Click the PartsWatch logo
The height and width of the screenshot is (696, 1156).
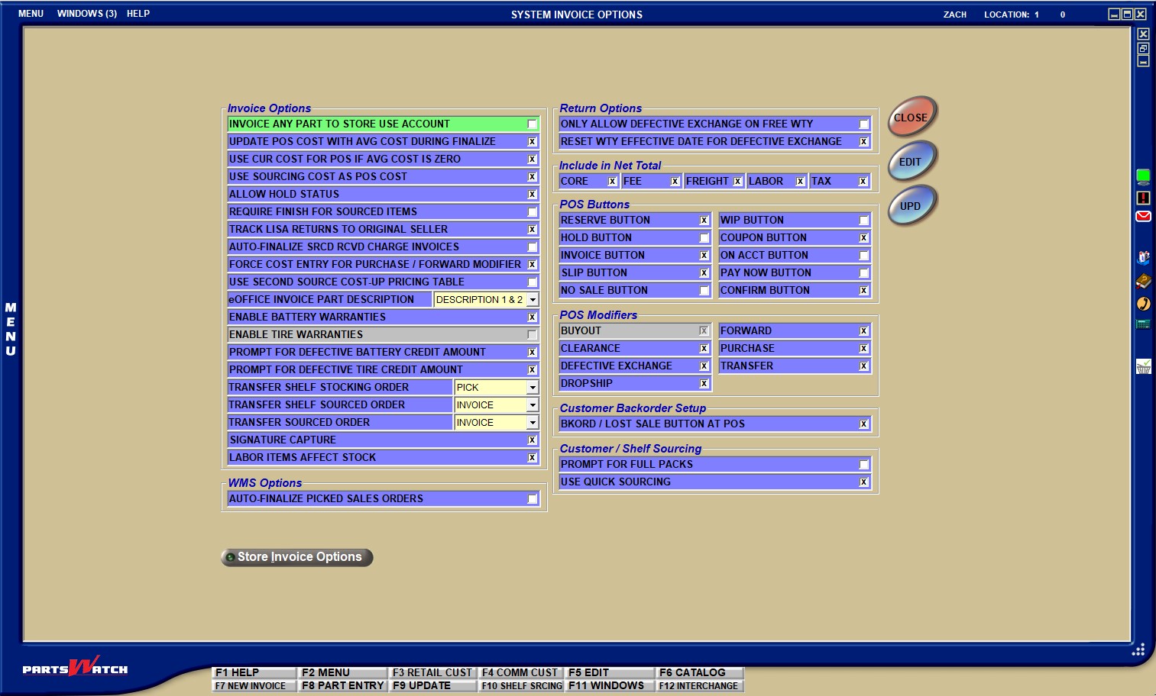pos(75,668)
